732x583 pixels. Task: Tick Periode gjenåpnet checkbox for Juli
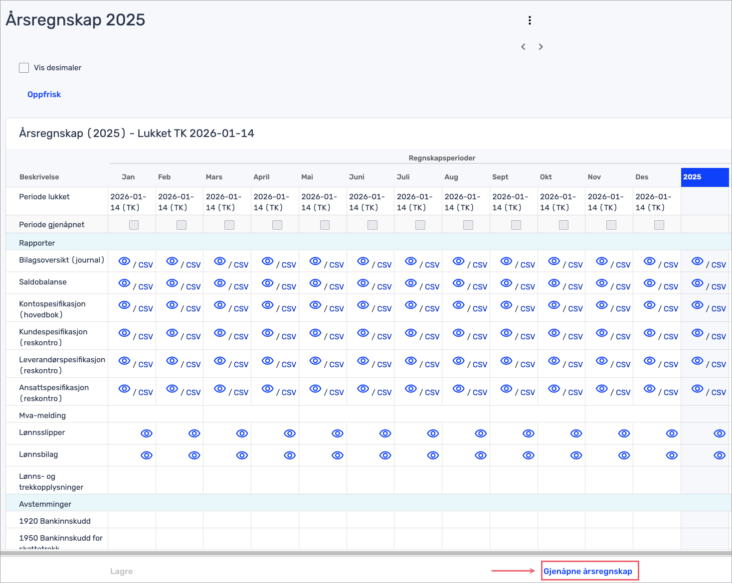pos(420,225)
